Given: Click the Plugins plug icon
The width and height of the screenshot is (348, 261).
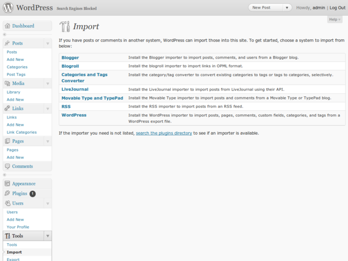Looking at the screenshot, I should point(7,193).
